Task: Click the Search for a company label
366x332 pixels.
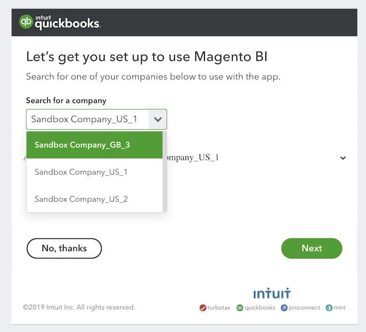Action: (66, 100)
